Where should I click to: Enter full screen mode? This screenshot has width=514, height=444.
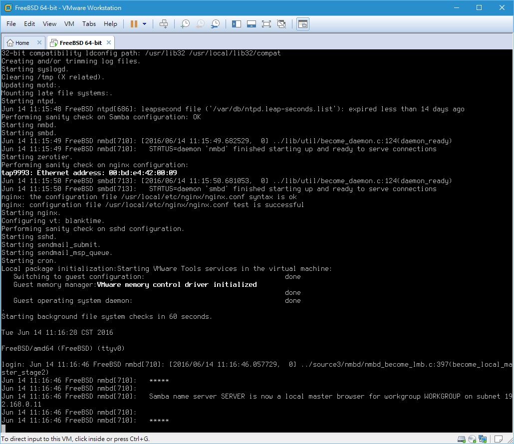[x=266, y=24]
